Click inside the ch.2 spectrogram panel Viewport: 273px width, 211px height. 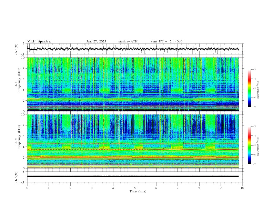coord(133,141)
